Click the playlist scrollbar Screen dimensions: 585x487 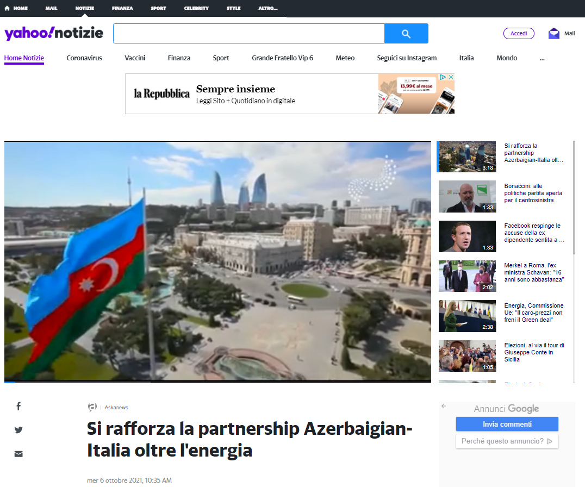point(574,198)
